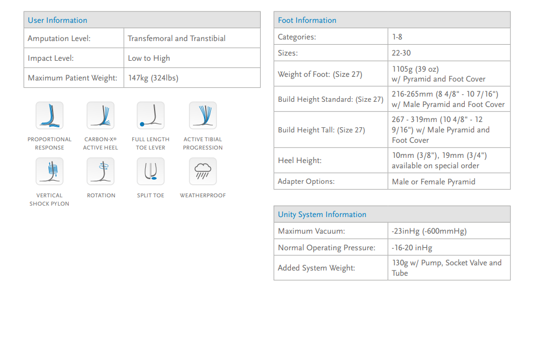
Task: Click the '1-8' categories value
Action: point(397,37)
